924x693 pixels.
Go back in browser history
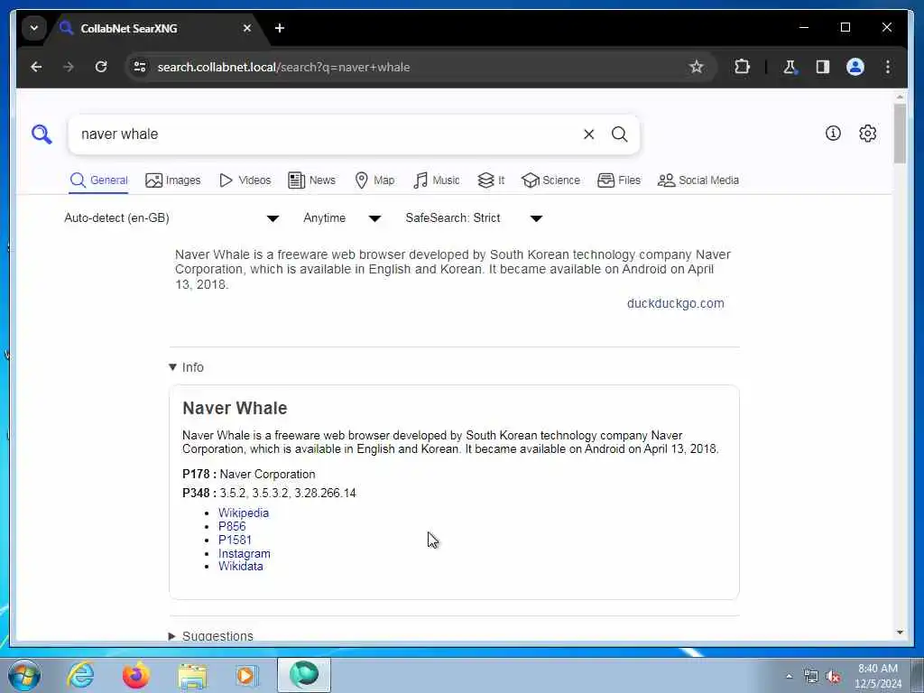coord(36,67)
